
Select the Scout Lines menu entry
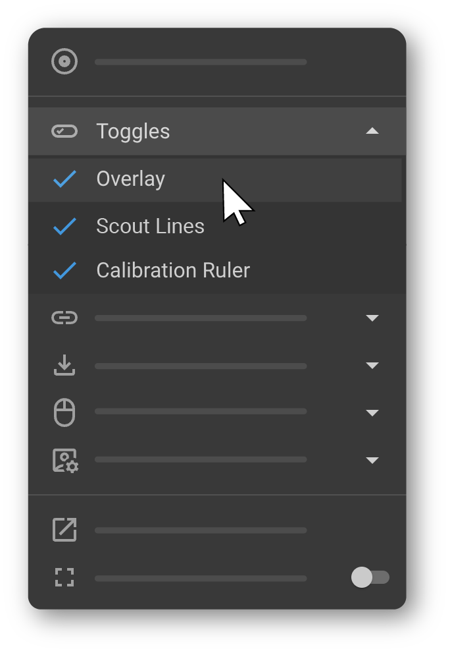click(x=150, y=226)
